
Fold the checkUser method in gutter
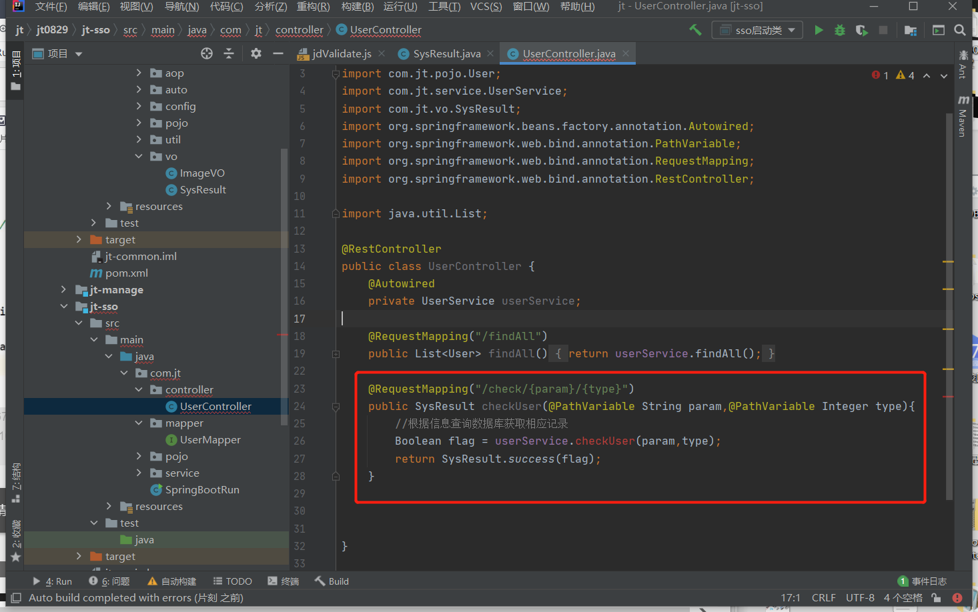coord(336,406)
